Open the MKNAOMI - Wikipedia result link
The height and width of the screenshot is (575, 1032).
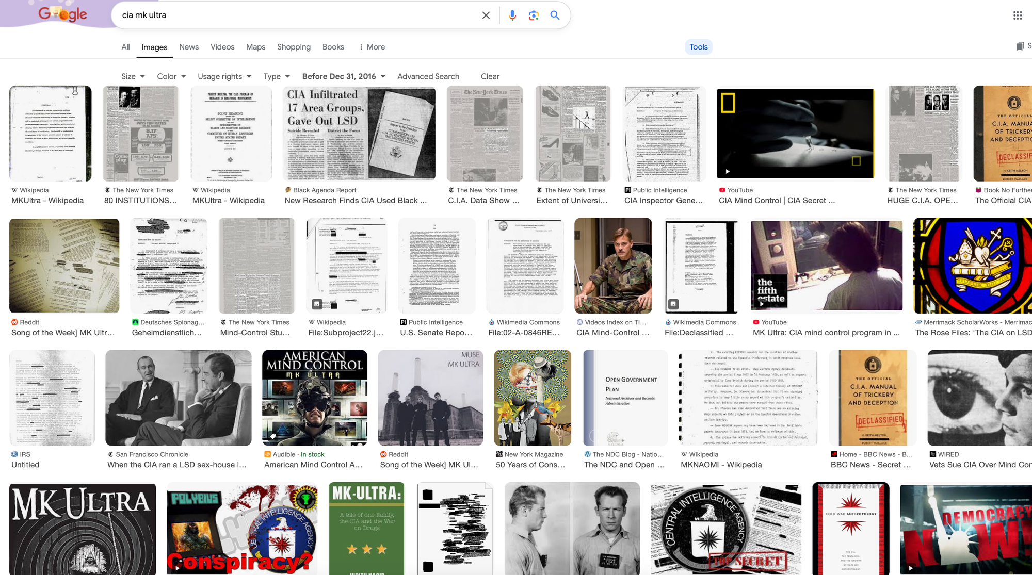pyautogui.click(x=721, y=465)
